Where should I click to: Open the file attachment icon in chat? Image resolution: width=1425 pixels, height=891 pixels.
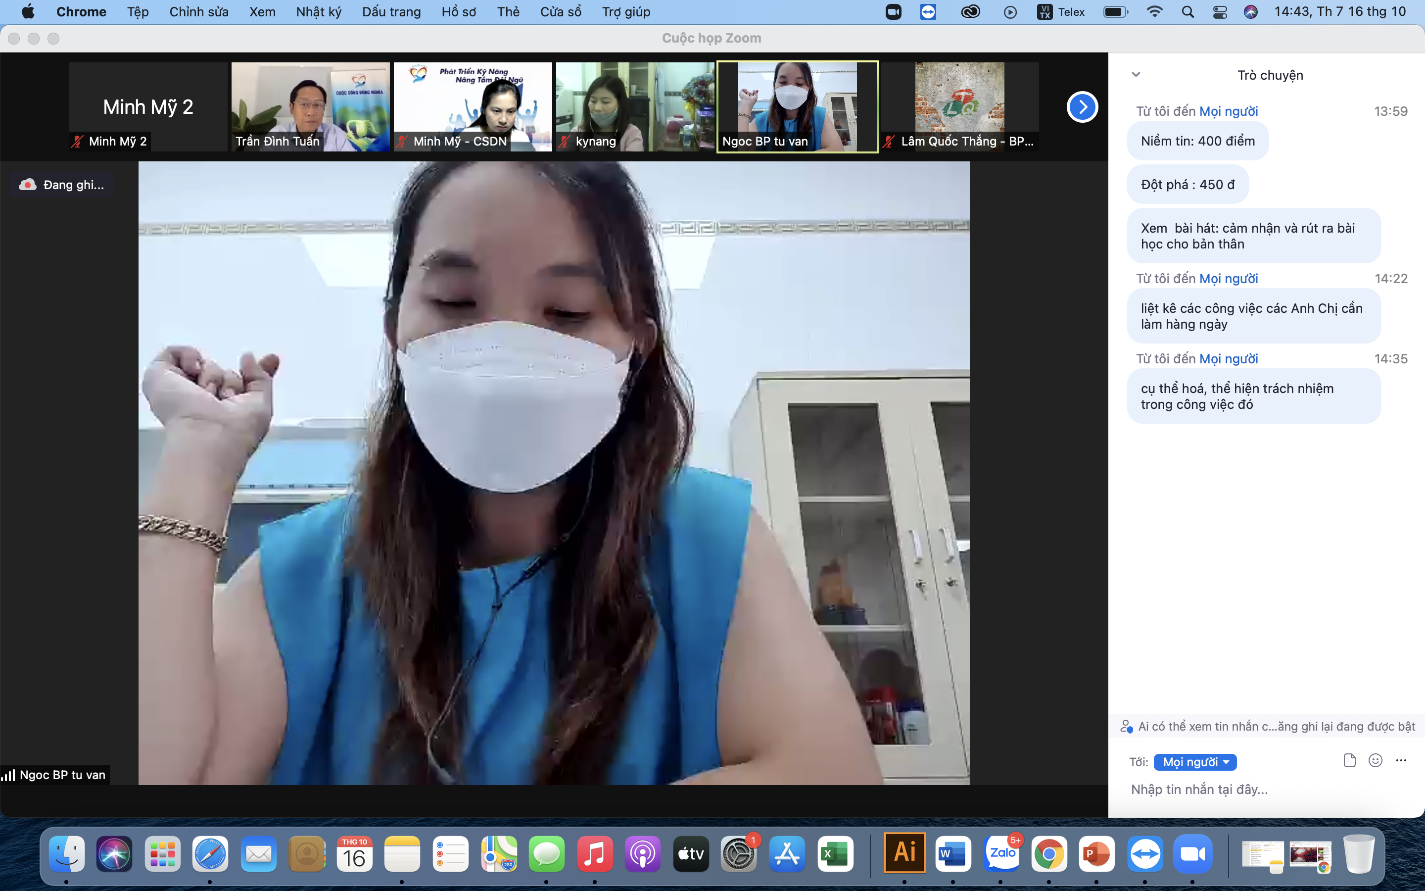tap(1349, 760)
